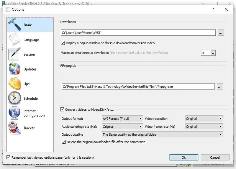Click the Language scroll icon
The image size is (236, 169).
(14, 39)
